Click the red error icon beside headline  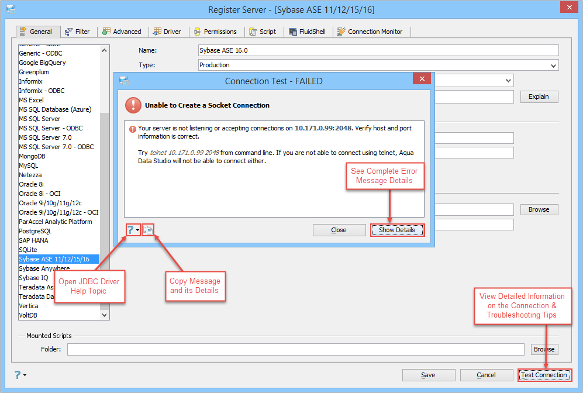133,105
